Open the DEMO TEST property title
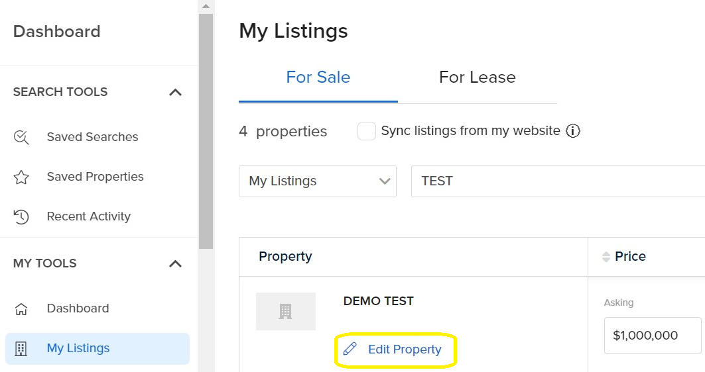 click(x=378, y=301)
